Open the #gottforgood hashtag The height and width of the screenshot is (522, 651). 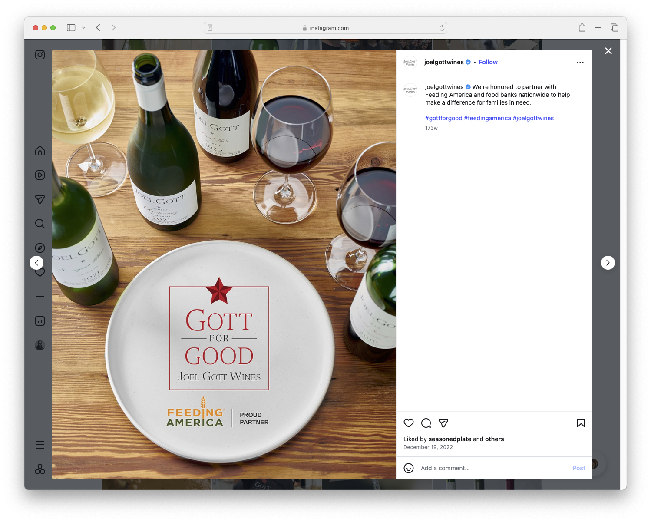point(444,118)
